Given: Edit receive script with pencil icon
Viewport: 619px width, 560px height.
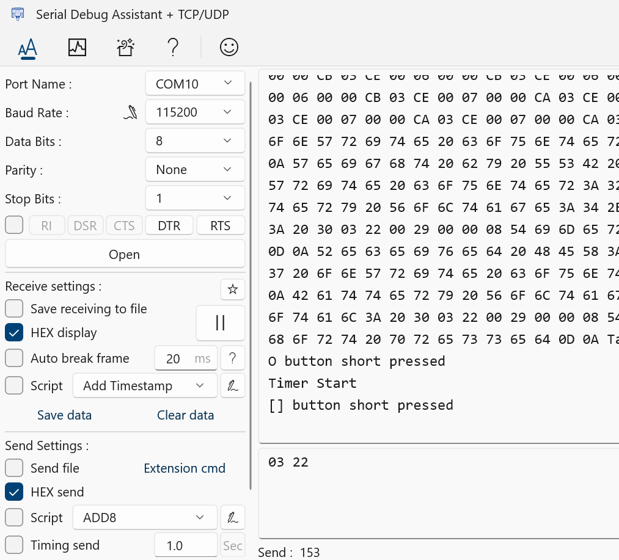Looking at the screenshot, I should click(x=232, y=386).
